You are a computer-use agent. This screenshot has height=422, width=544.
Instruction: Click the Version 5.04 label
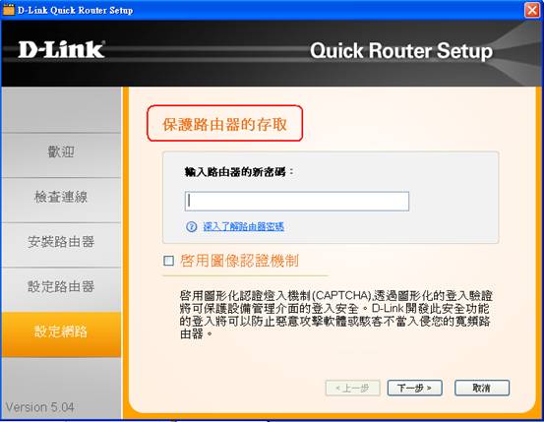coord(39,406)
